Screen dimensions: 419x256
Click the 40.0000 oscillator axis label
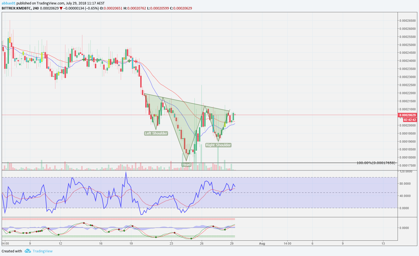click(x=405, y=196)
